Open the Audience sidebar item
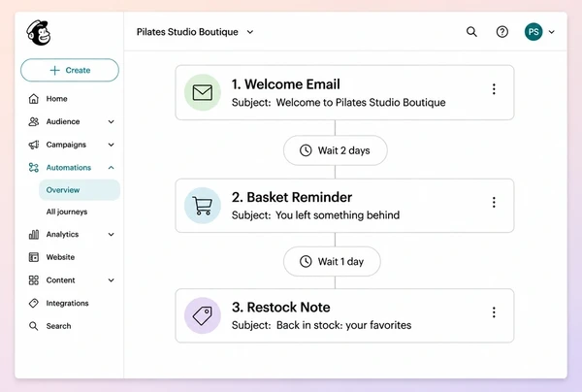 click(63, 121)
